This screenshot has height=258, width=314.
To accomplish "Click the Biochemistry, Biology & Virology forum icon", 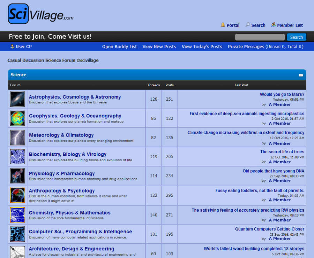I will 17,156.
